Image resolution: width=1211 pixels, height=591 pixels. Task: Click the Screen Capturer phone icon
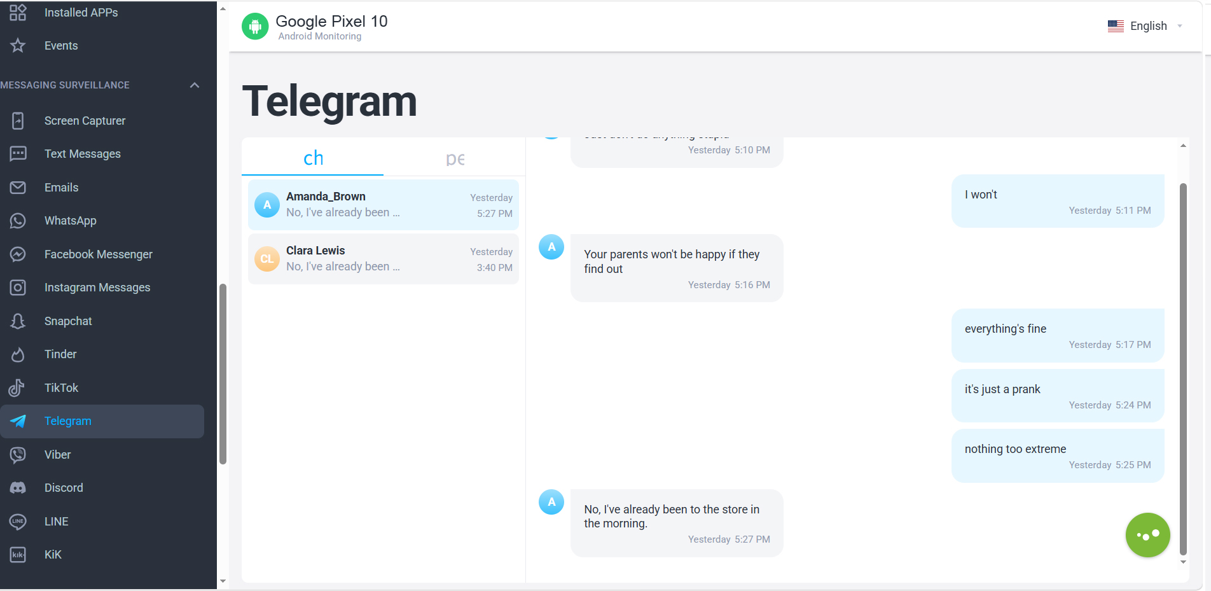[x=18, y=121]
